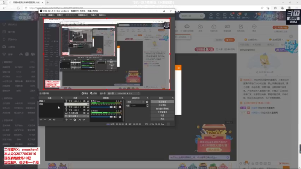Screen dimensions: 301x169
Task: Open Douyu History clock icon
Action: point(211,15)
